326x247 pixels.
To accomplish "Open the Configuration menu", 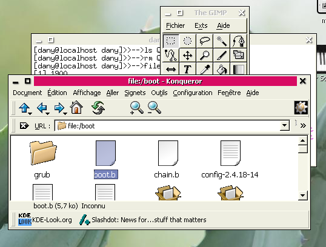I will point(193,93).
